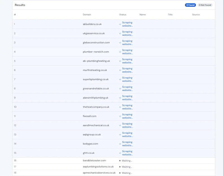Select the apmechanicalservices.co.uk domain

pos(99,173)
